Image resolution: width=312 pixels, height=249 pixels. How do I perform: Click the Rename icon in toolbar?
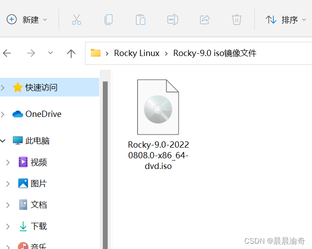(x=173, y=20)
